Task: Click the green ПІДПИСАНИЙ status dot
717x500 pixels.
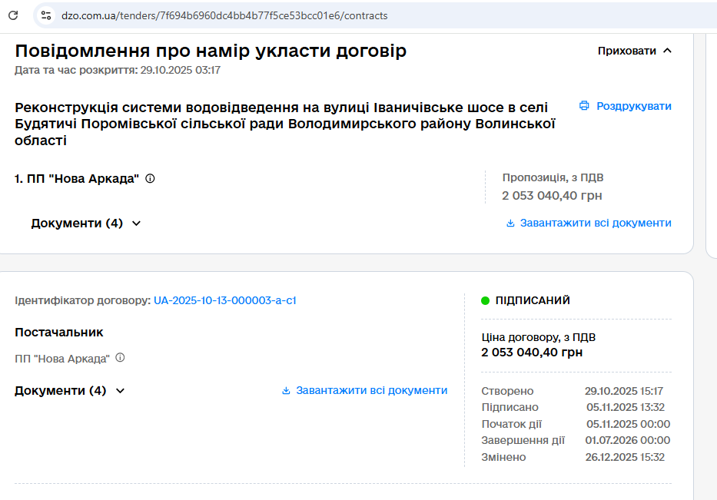Action: point(485,300)
